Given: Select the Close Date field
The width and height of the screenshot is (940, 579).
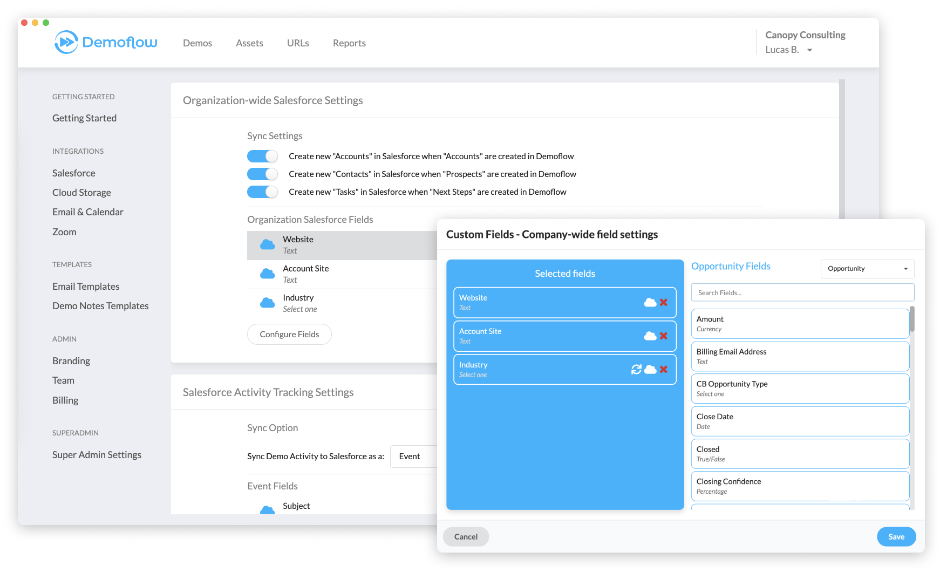Looking at the screenshot, I should click(x=800, y=421).
